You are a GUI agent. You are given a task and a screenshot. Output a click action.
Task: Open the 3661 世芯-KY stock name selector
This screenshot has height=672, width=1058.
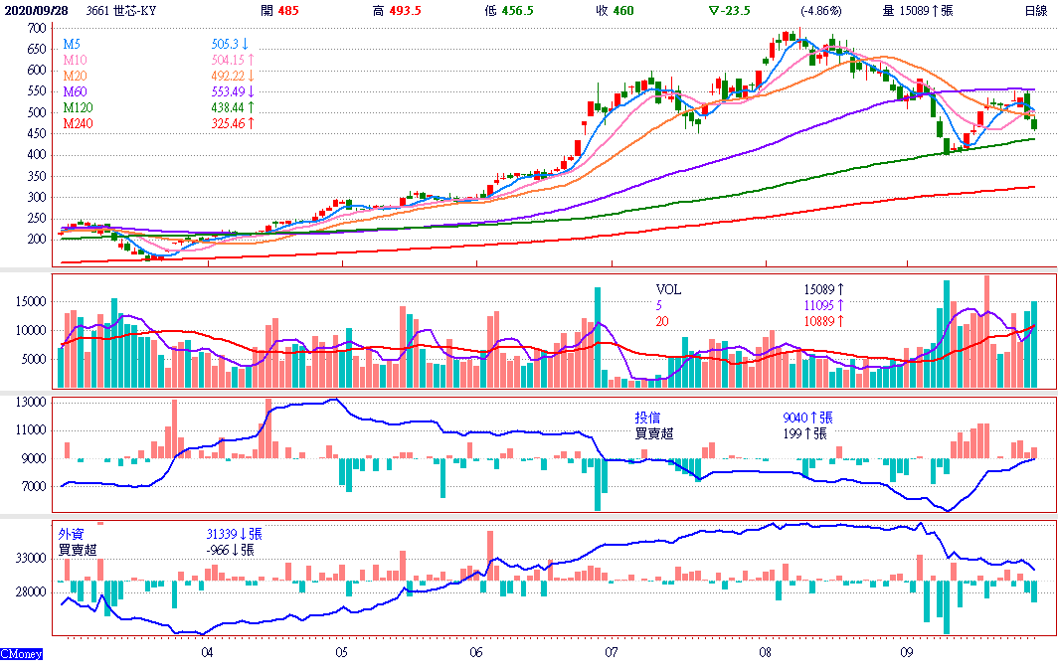tap(122, 10)
